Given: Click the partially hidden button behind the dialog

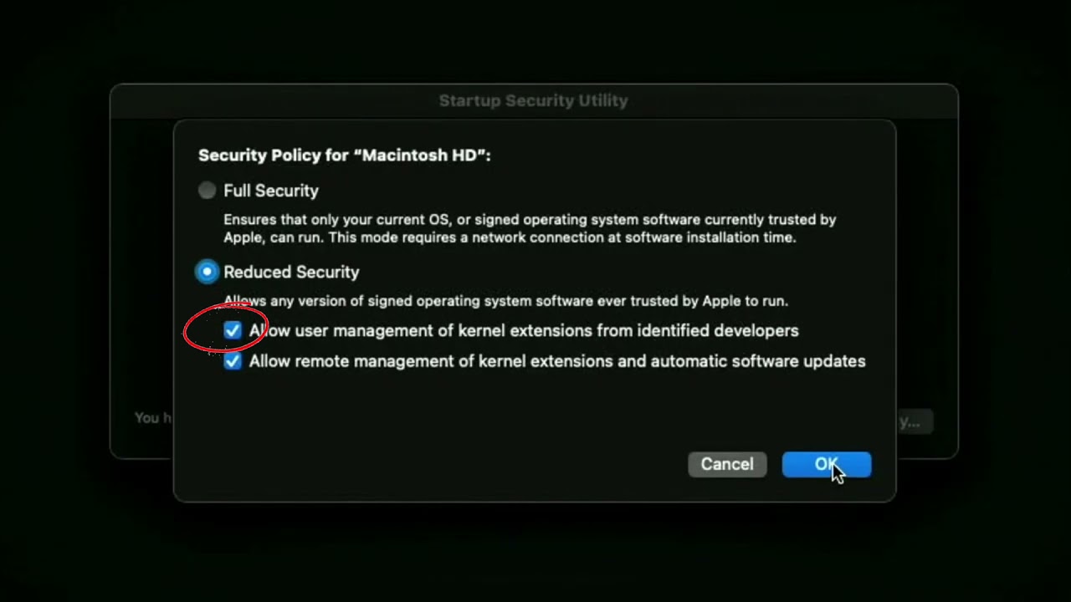Looking at the screenshot, I should click(915, 421).
